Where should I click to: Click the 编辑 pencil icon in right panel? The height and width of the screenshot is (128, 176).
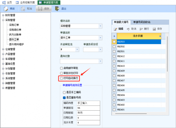tap(115, 29)
